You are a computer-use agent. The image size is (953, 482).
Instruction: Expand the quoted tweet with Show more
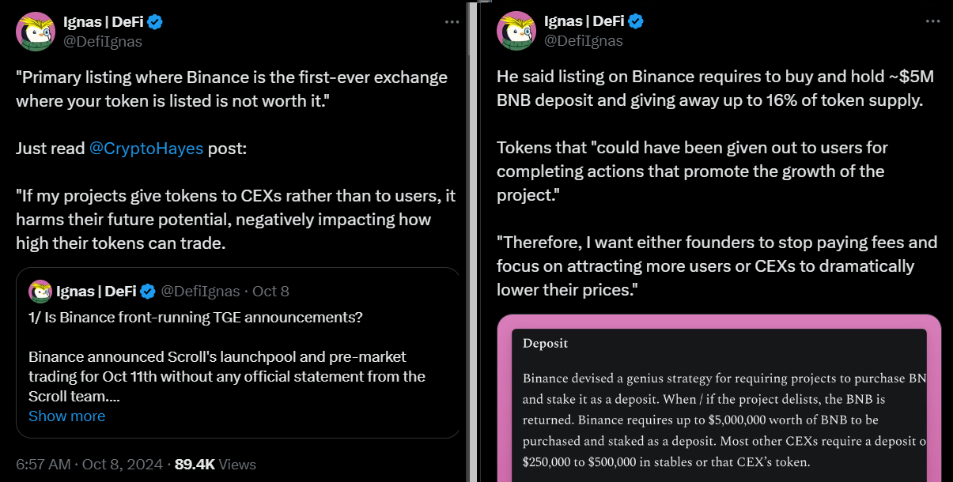click(66, 416)
